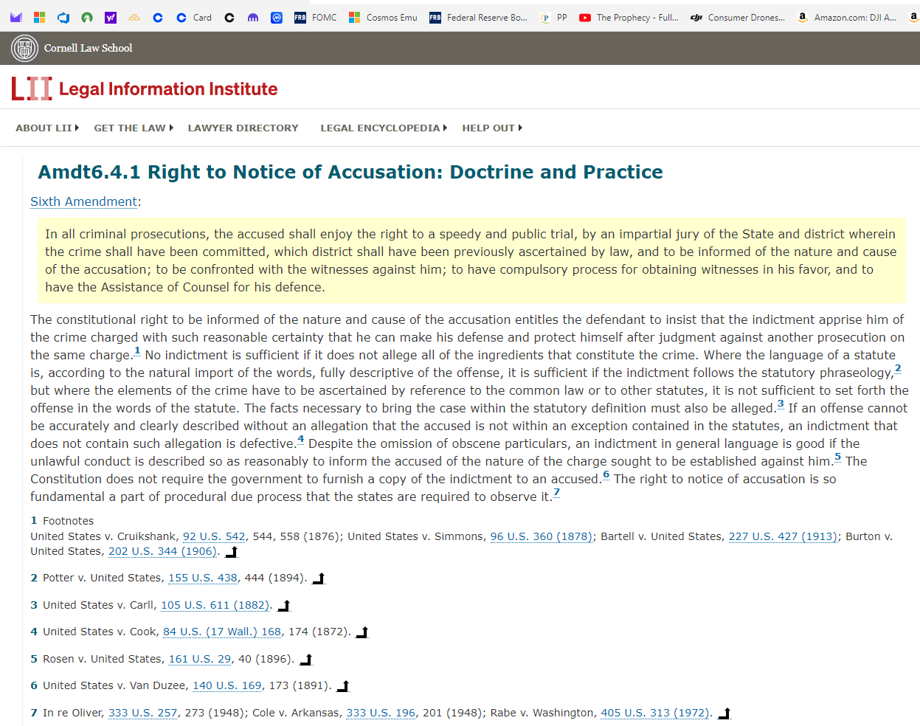
Task: Expand the HELP OUT menu
Action: point(492,128)
